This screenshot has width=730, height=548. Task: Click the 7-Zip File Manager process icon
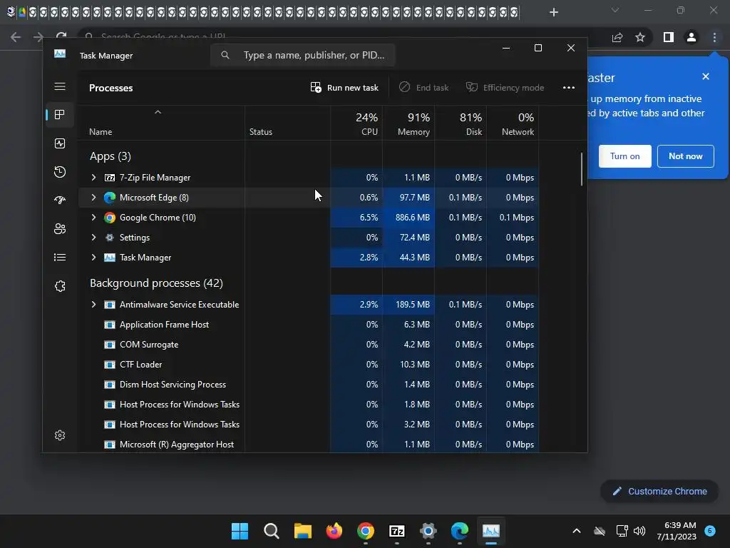(x=109, y=178)
